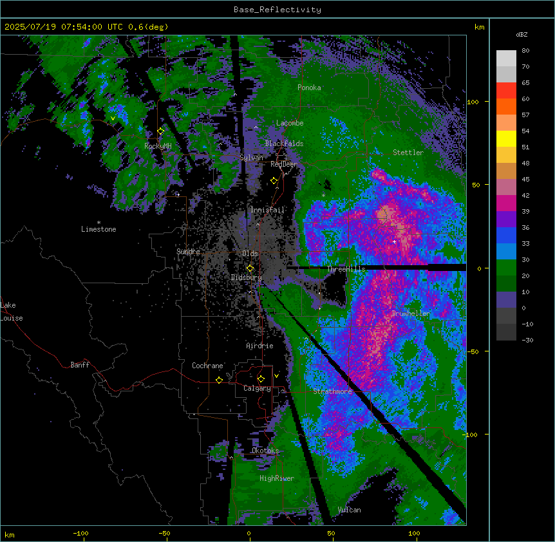
Task: Click the Sylvan label
Action: click(251, 158)
